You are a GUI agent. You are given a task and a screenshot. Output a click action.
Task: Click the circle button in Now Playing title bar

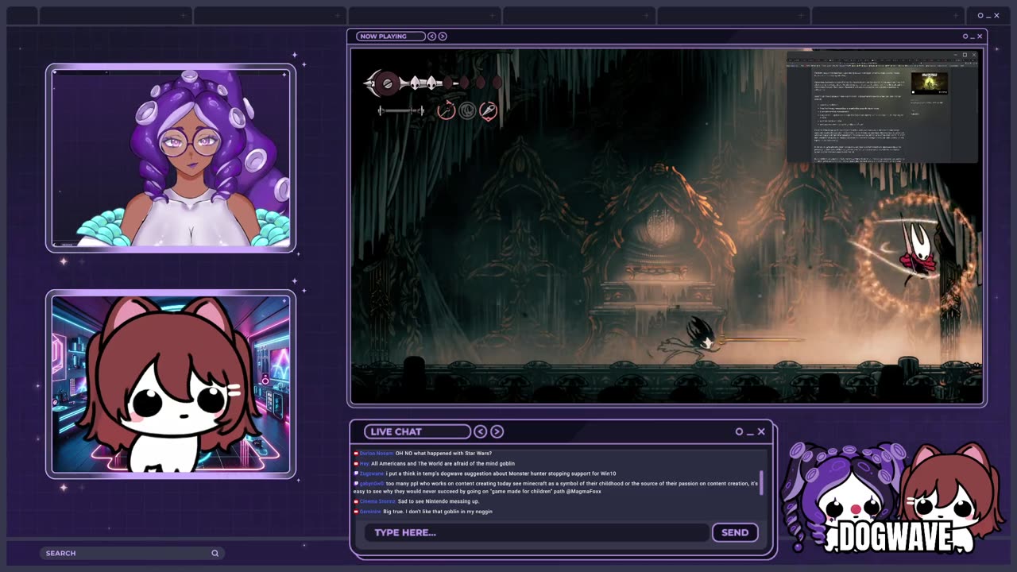(x=965, y=37)
